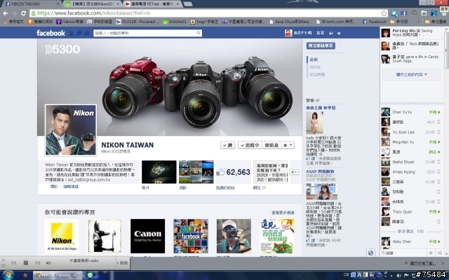
Task: Skip to next track in radio player
Action: click(x=37, y=262)
